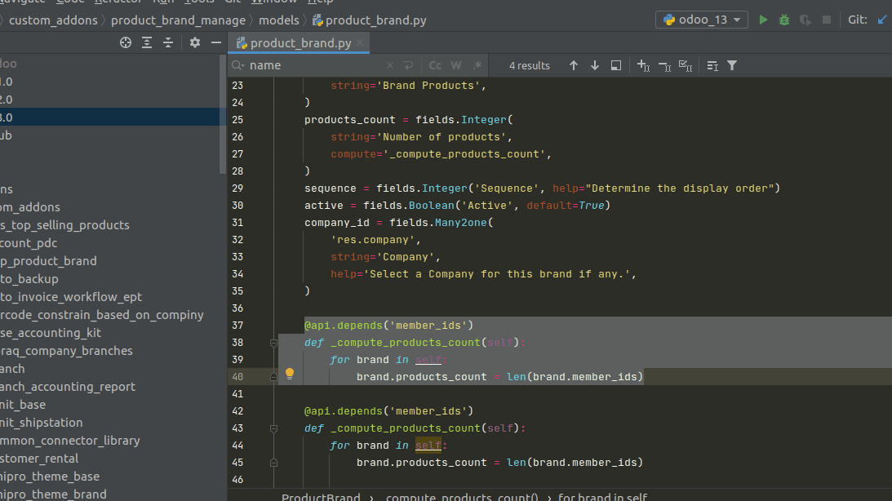This screenshot has width=892, height=501.
Task: Select to_invoice_workflow_ept in project tree
Action: 70,297
